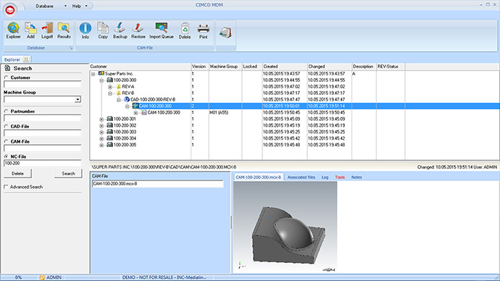The width and height of the screenshot is (500, 281).
Task: Click the Search button
Action: point(68,174)
